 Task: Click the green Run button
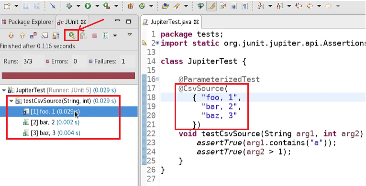tap(88, 6)
